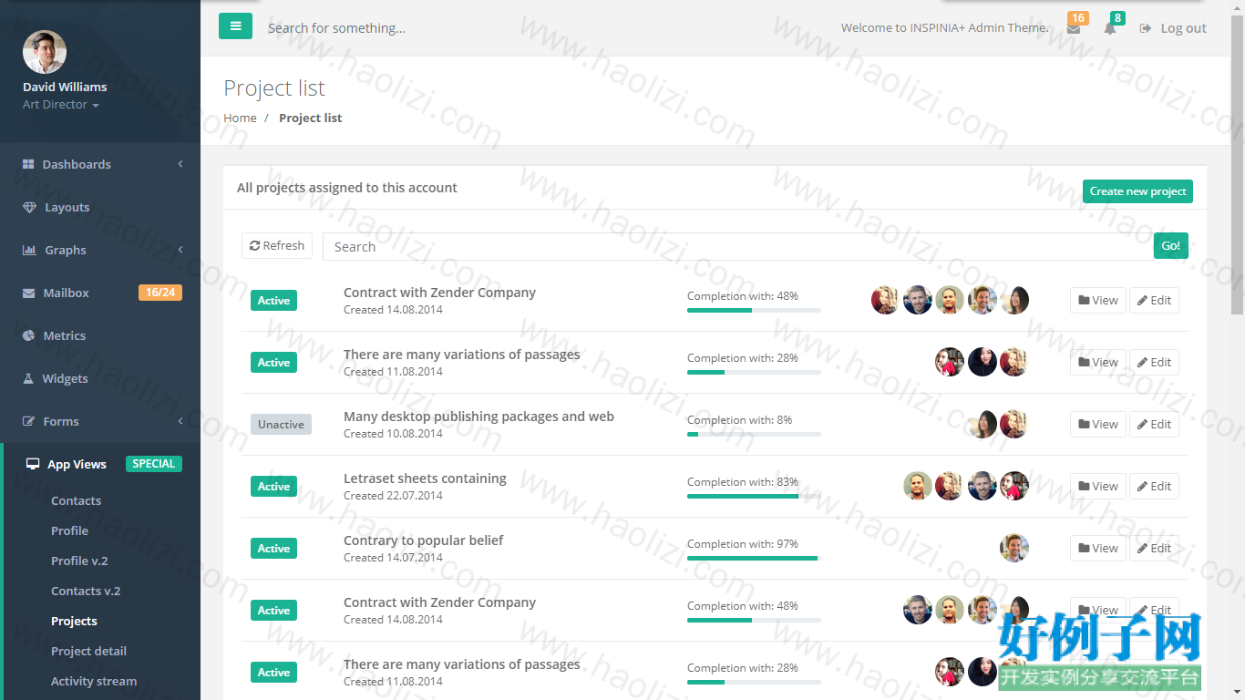Viewport: 1245px width, 700px height.
Task: Open Letraset sheets containing project
Action: 425,479
